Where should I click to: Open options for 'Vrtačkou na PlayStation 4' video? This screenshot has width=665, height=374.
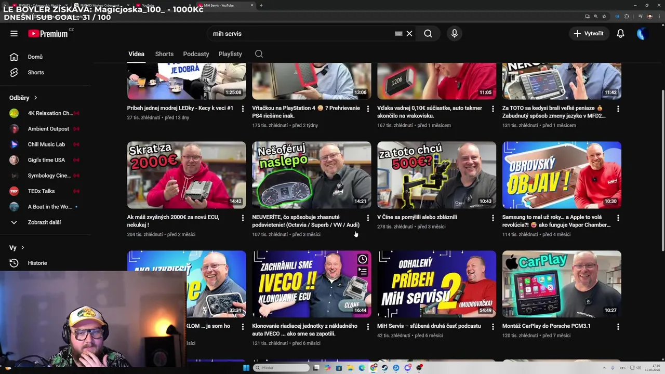[x=368, y=109]
